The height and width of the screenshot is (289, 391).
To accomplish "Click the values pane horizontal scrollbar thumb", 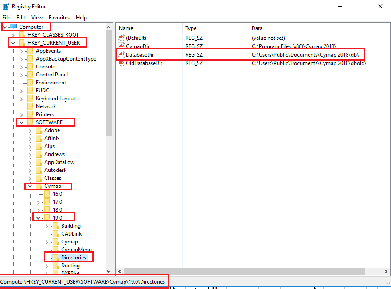I will (244, 271).
